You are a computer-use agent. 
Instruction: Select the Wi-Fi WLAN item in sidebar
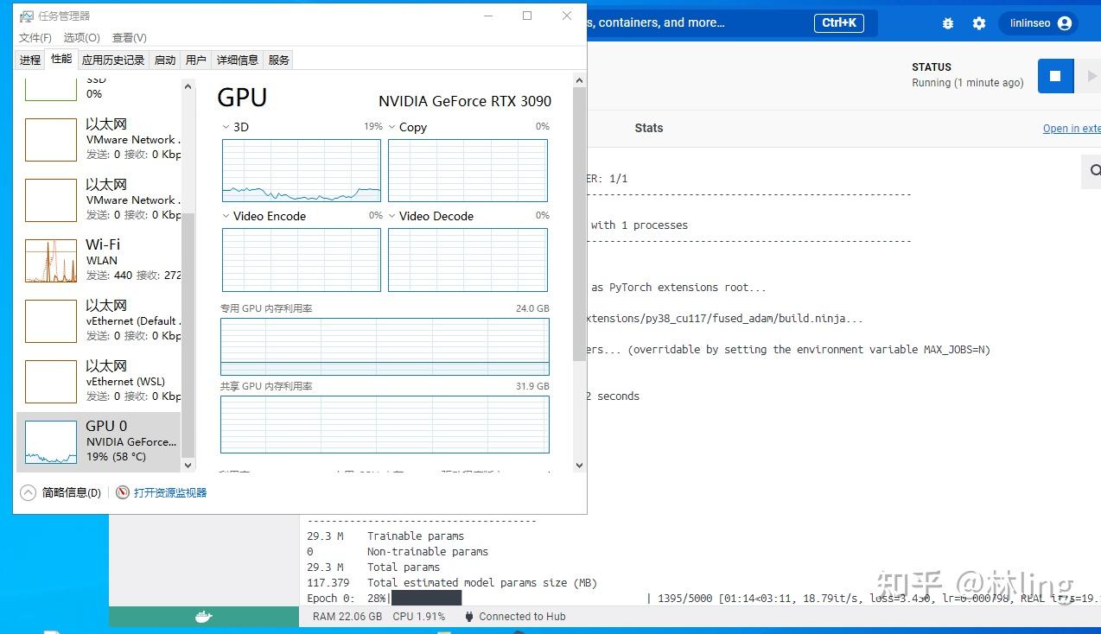pos(99,260)
